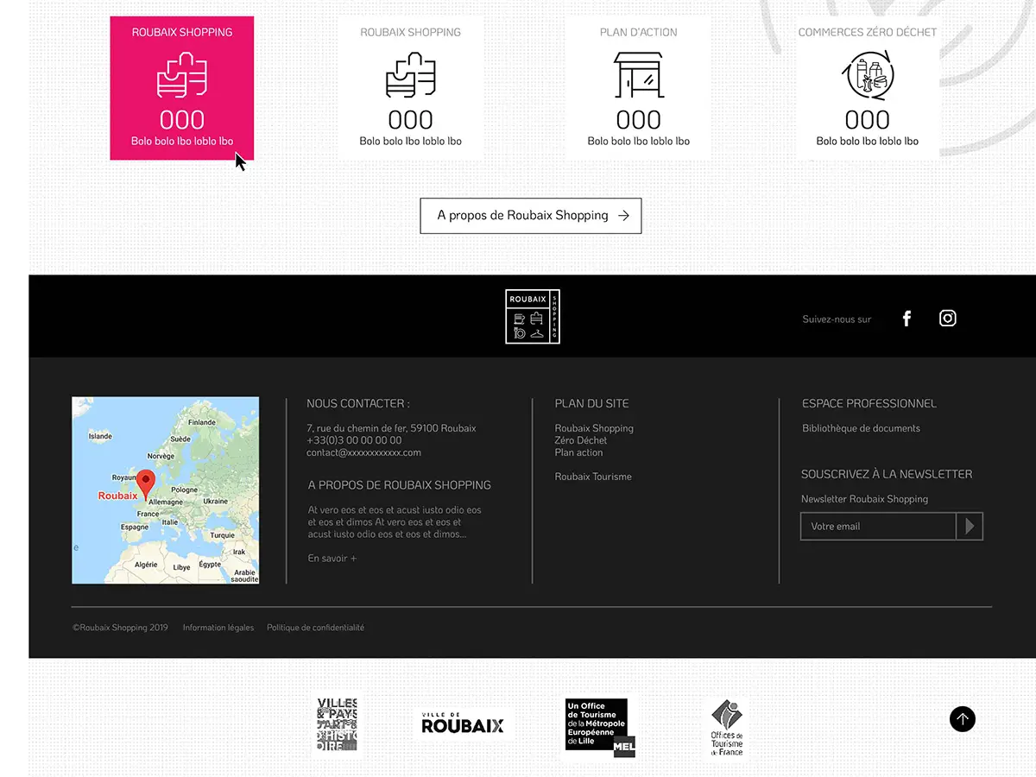This screenshot has width=1036, height=777.
Task: Click the Plan d'action card title
Action: tap(639, 32)
